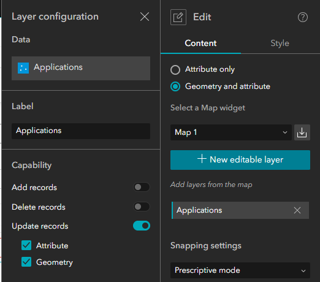
Task: Switch to the Style tab
Action: (x=280, y=44)
